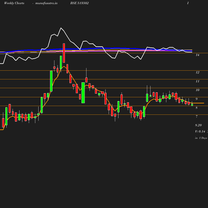Click the 'Weekly Charts' title text

tap(14, 3)
